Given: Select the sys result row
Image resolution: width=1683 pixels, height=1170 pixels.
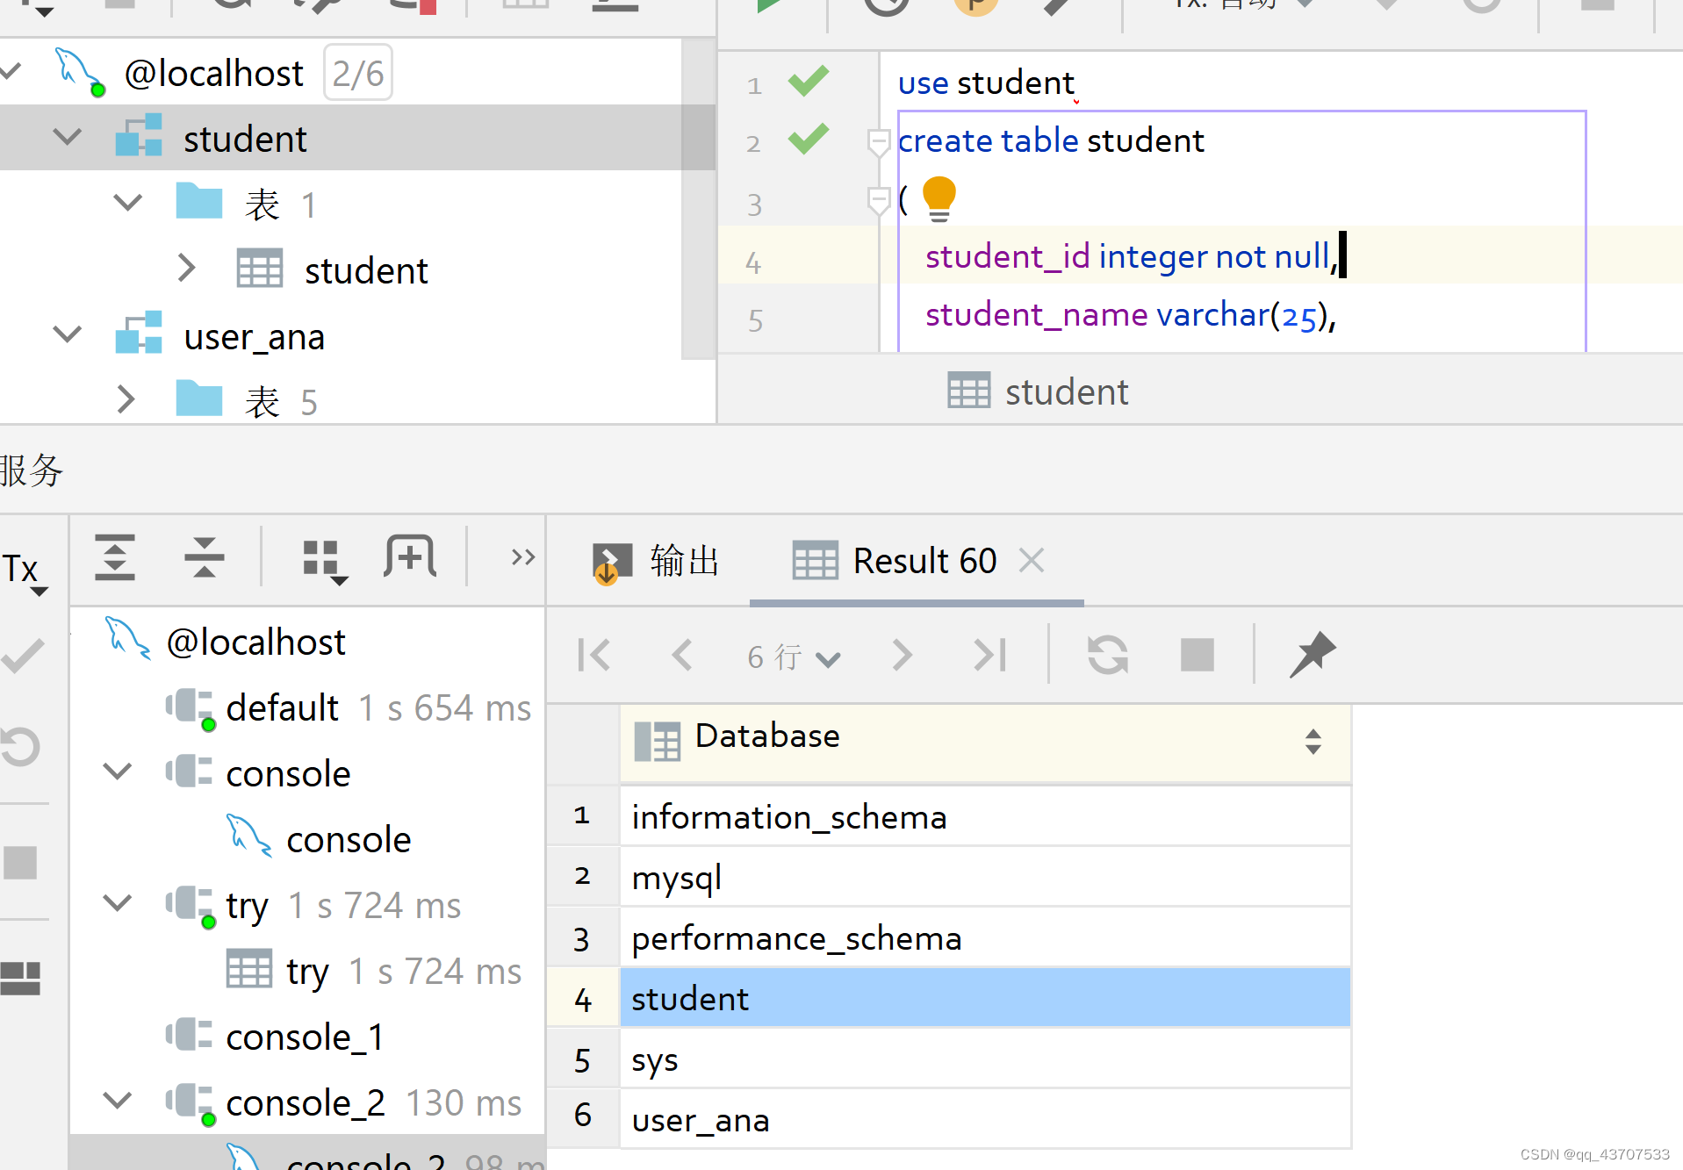Looking at the screenshot, I should (985, 1059).
